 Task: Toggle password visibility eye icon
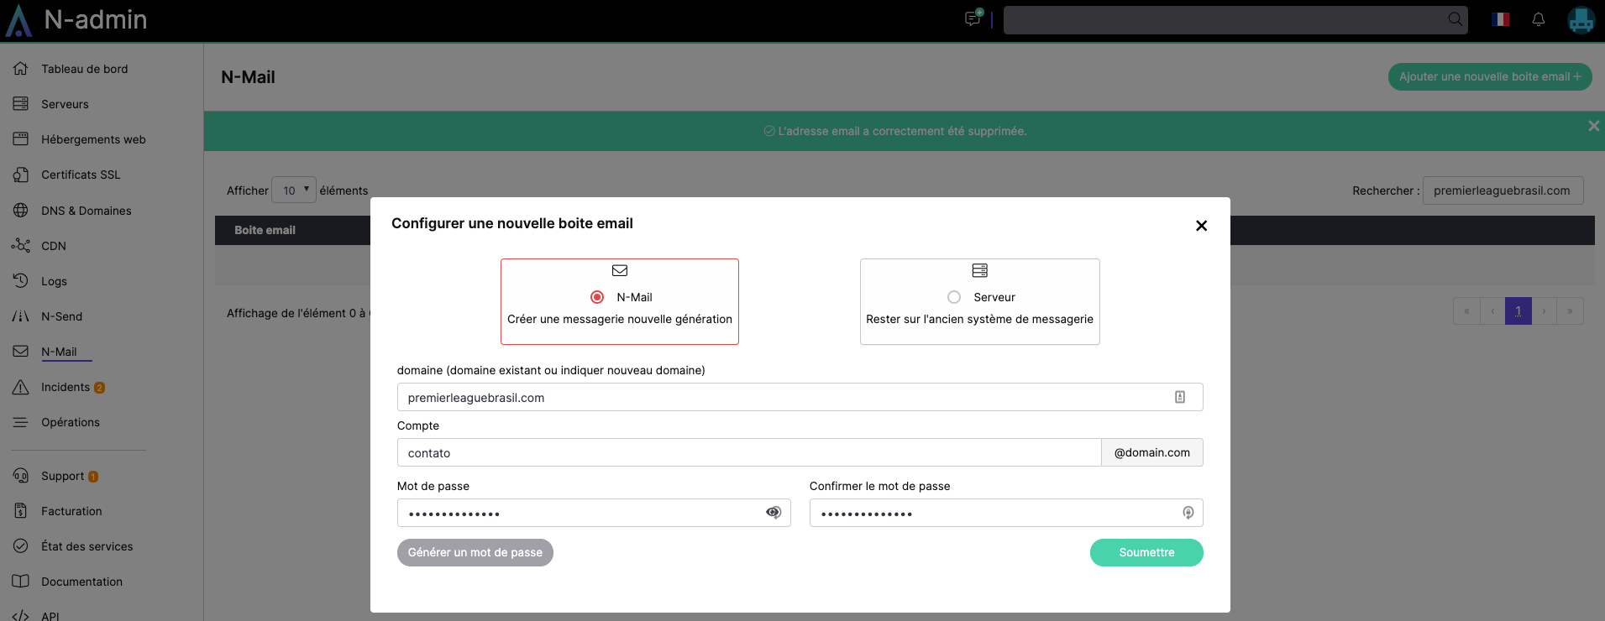pos(774,513)
